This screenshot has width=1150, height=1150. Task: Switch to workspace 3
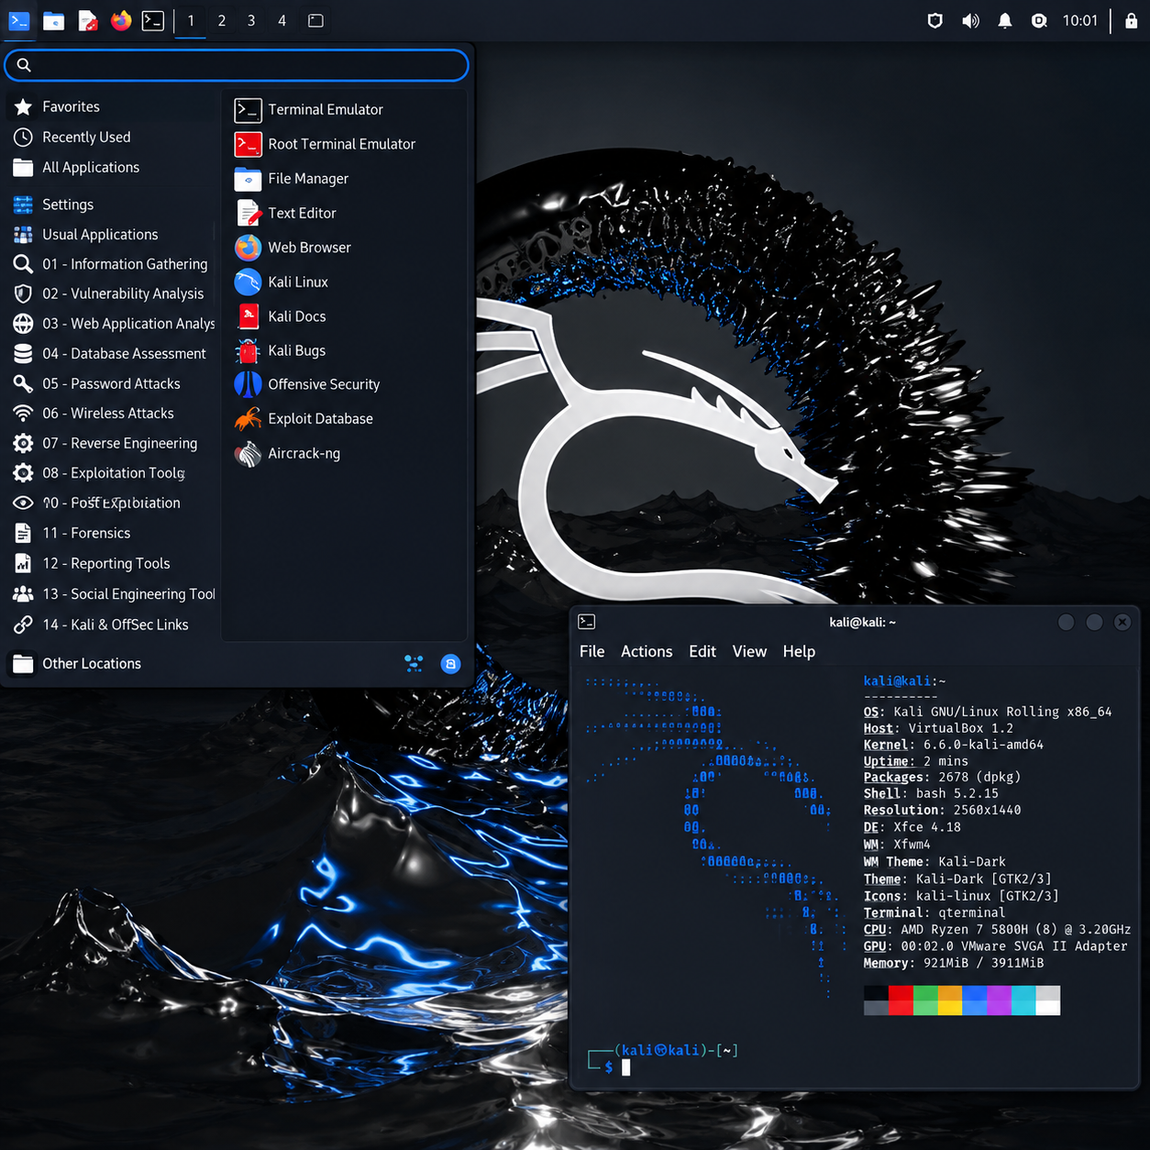tap(251, 20)
